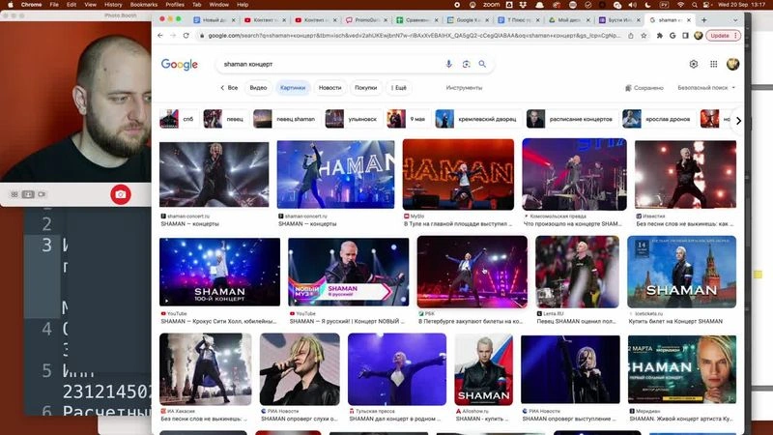This screenshot has width=773, height=435.
Task: Open 'Инструменты' search tools
Action: point(464,88)
